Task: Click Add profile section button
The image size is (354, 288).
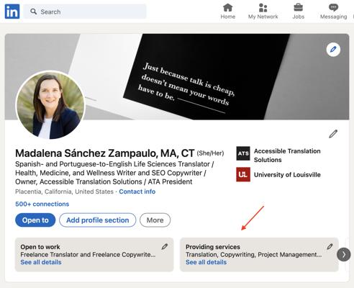Action: (98, 220)
